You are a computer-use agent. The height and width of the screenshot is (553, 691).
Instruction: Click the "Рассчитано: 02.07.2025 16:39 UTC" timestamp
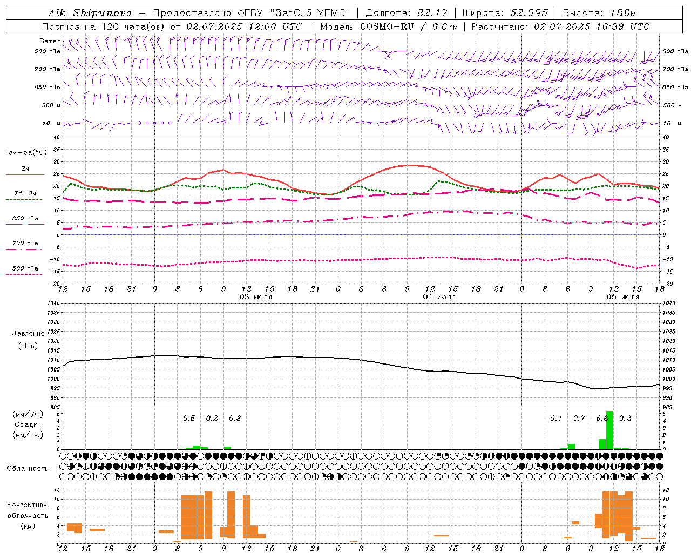point(560,26)
